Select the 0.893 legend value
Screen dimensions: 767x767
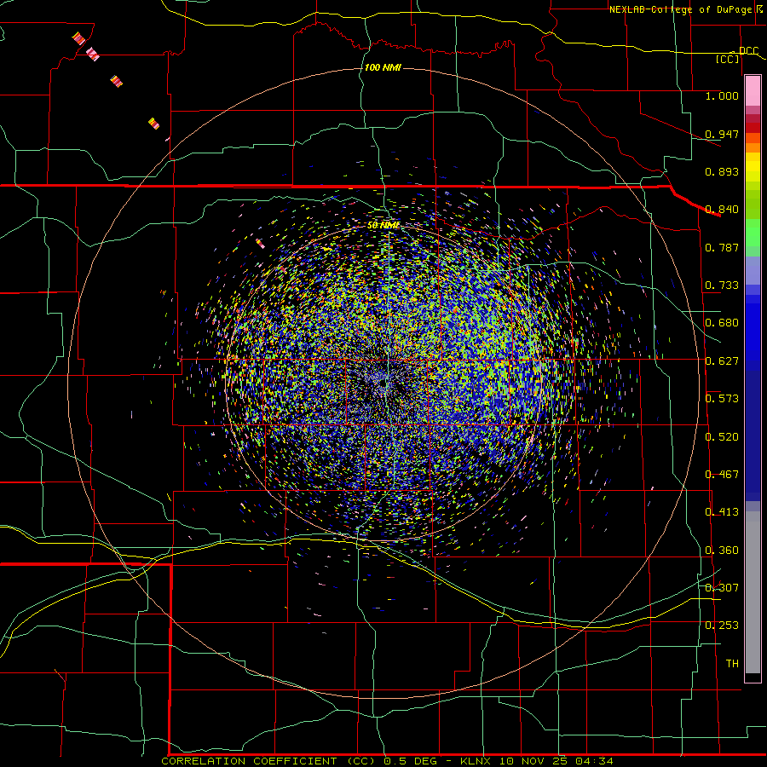pyautogui.click(x=722, y=171)
